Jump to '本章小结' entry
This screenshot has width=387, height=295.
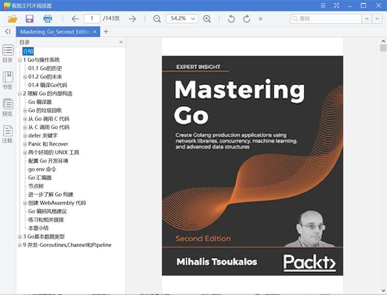tap(38, 228)
